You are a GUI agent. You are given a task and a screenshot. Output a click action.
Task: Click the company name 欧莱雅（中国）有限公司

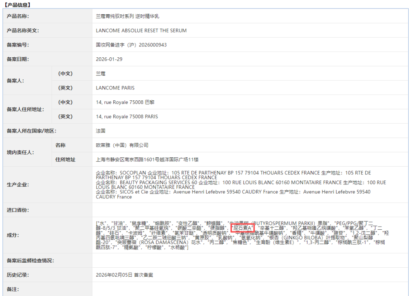(x=122, y=145)
